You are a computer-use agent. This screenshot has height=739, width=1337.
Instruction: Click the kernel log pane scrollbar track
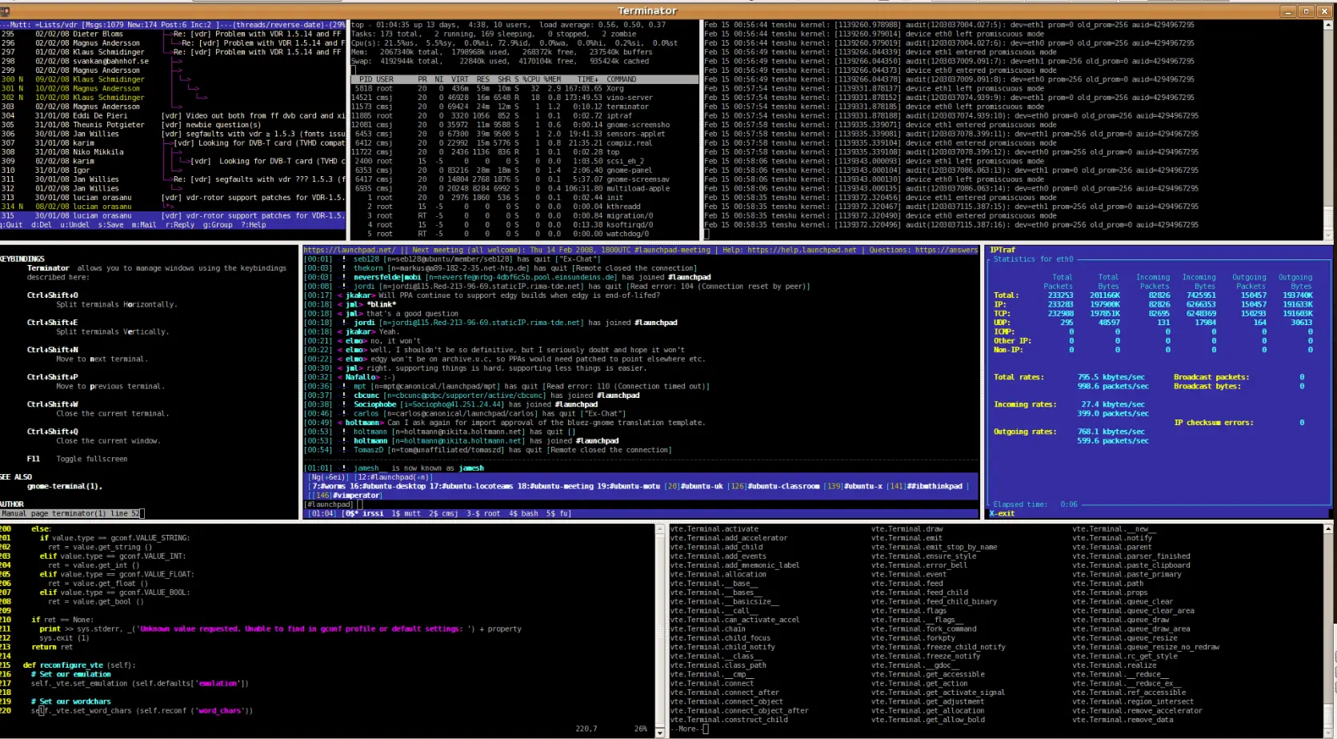(1329, 131)
